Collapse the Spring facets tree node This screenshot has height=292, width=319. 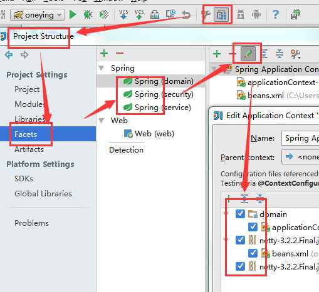[102, 68]
